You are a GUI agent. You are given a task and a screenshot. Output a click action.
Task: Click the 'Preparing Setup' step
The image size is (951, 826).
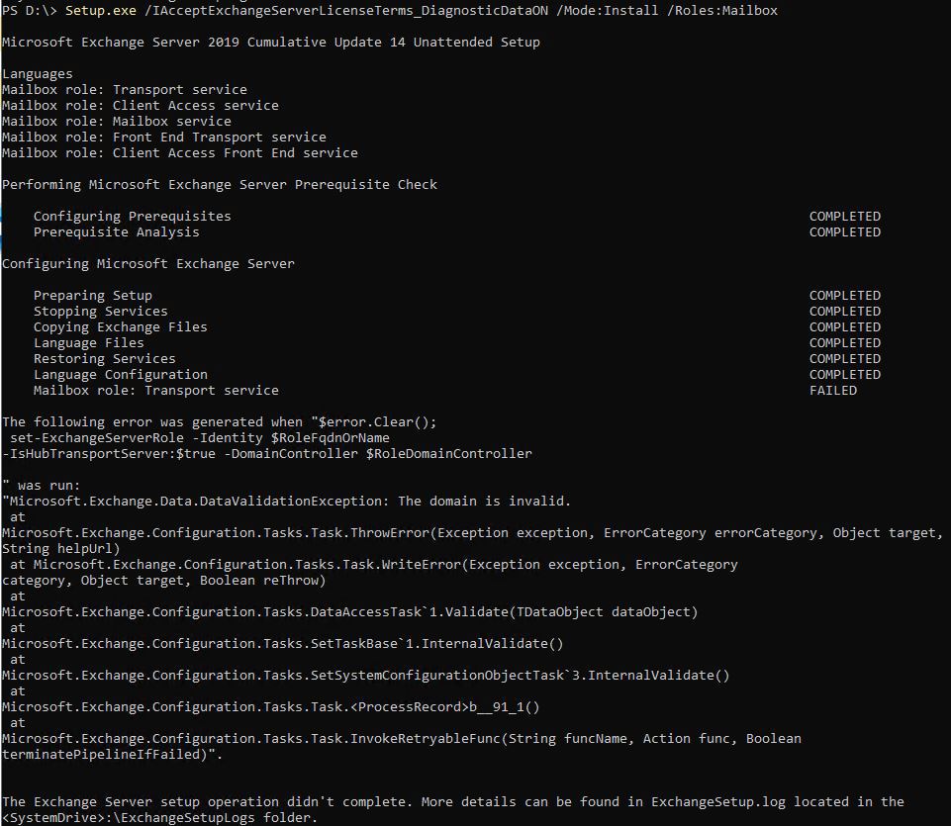tap(93, 296)
